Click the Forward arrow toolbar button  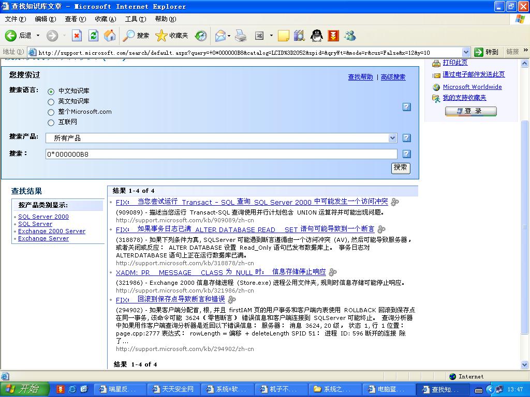click(x=52, y=36)
